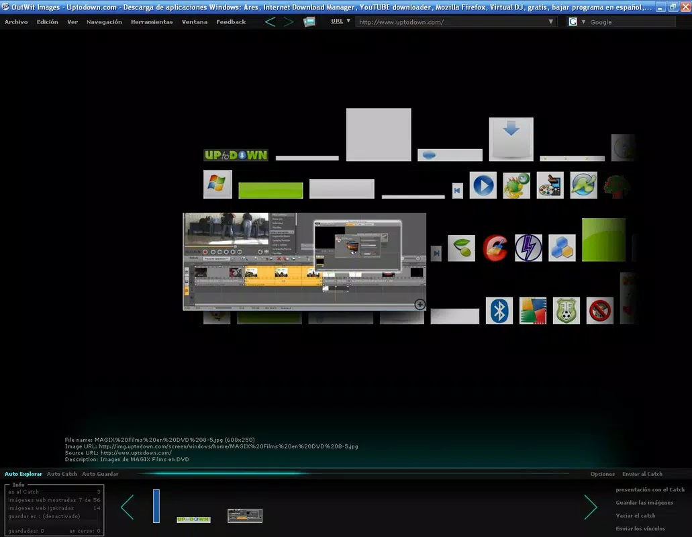Click the small skip-to-end arrow icon
Viewport: 692px width, 537px height.
point(436,253)
